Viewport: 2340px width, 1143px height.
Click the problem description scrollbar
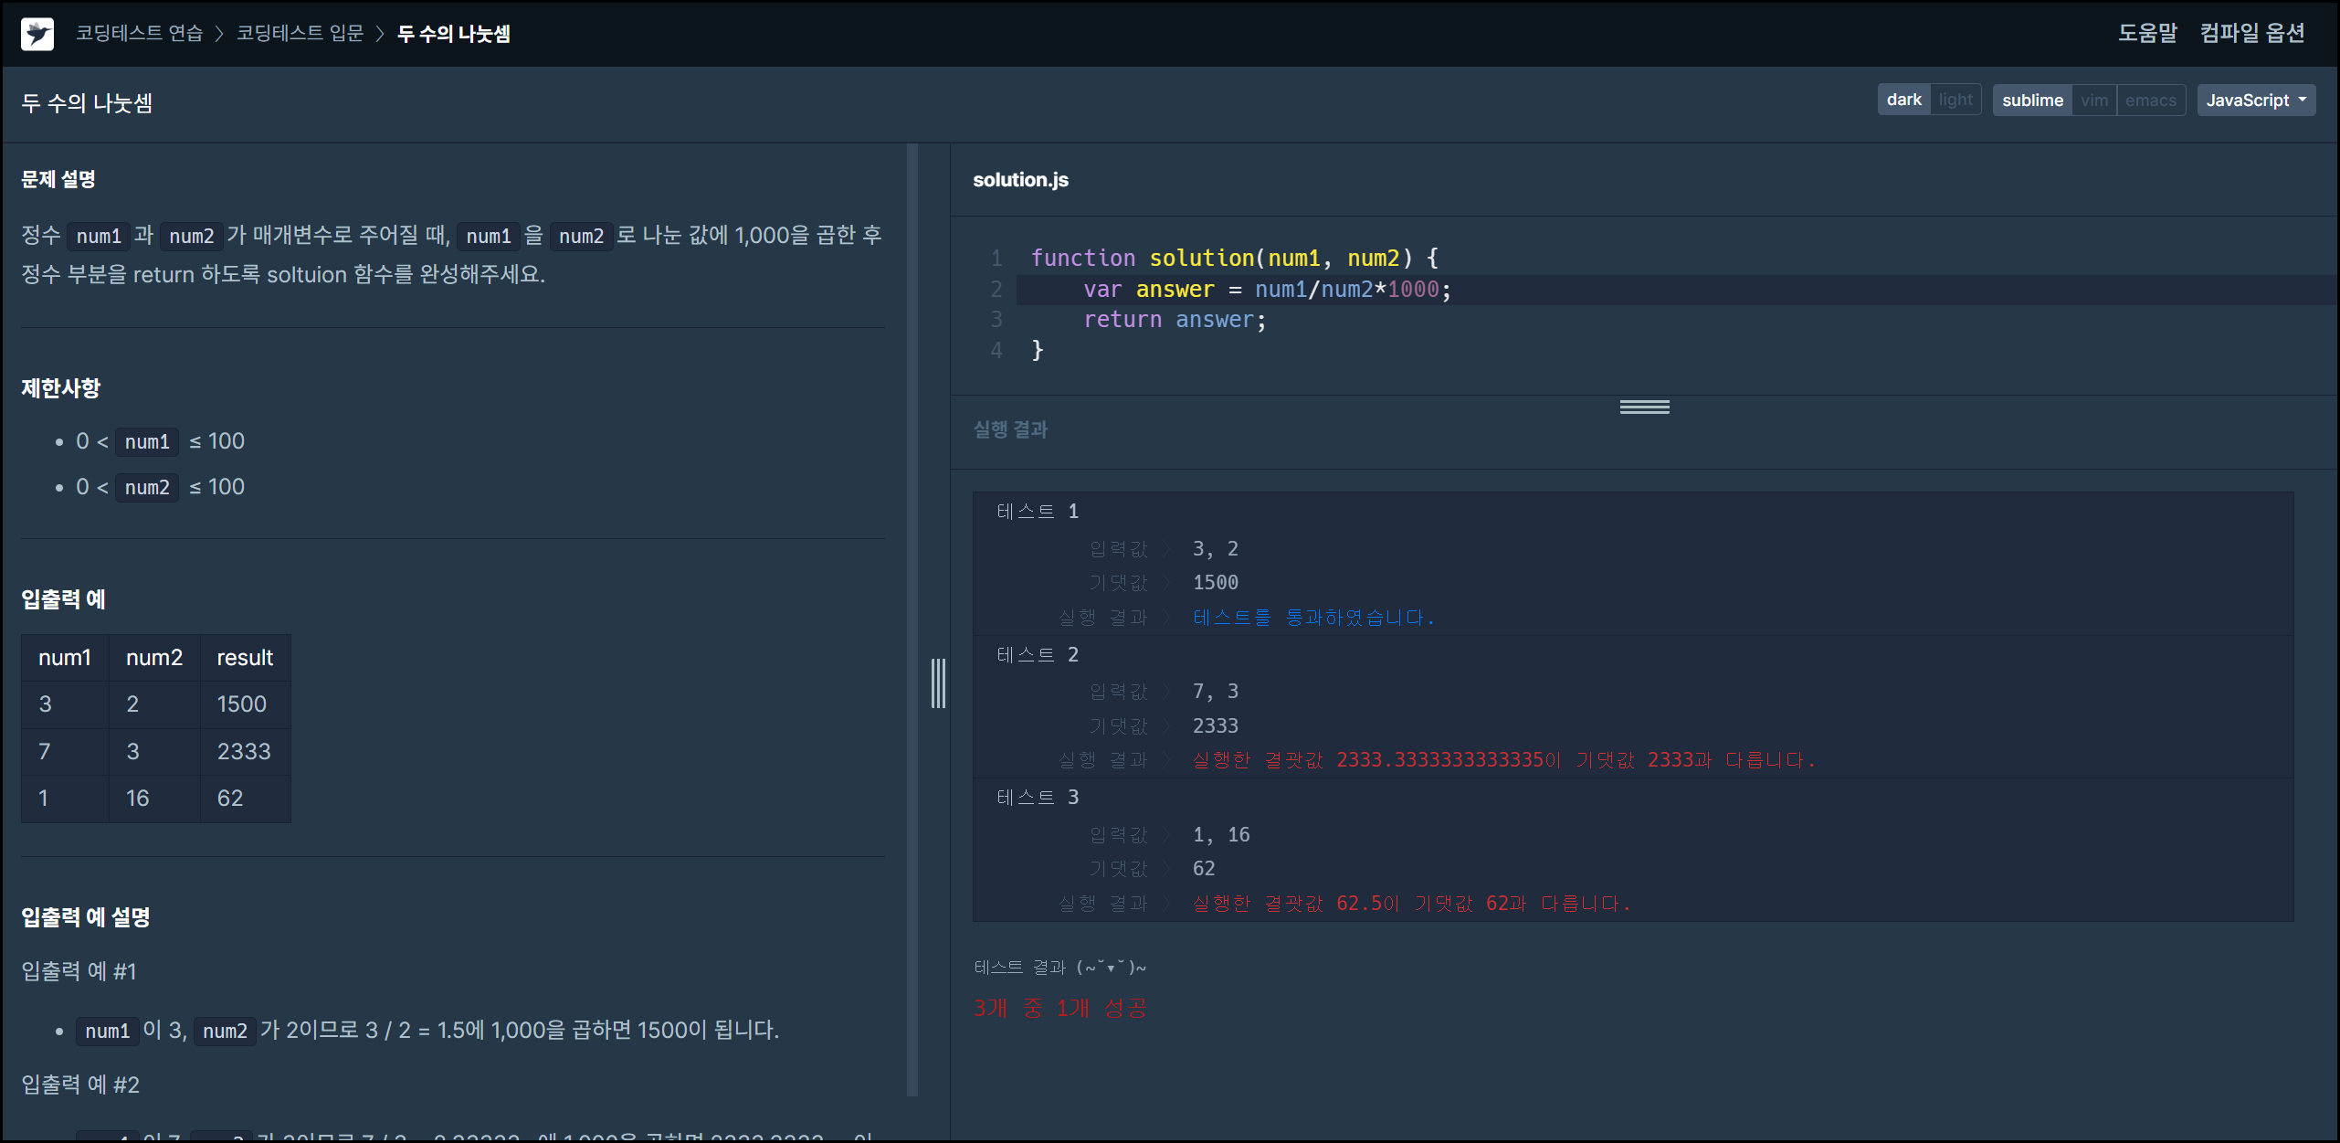click(x=912, y=619)
